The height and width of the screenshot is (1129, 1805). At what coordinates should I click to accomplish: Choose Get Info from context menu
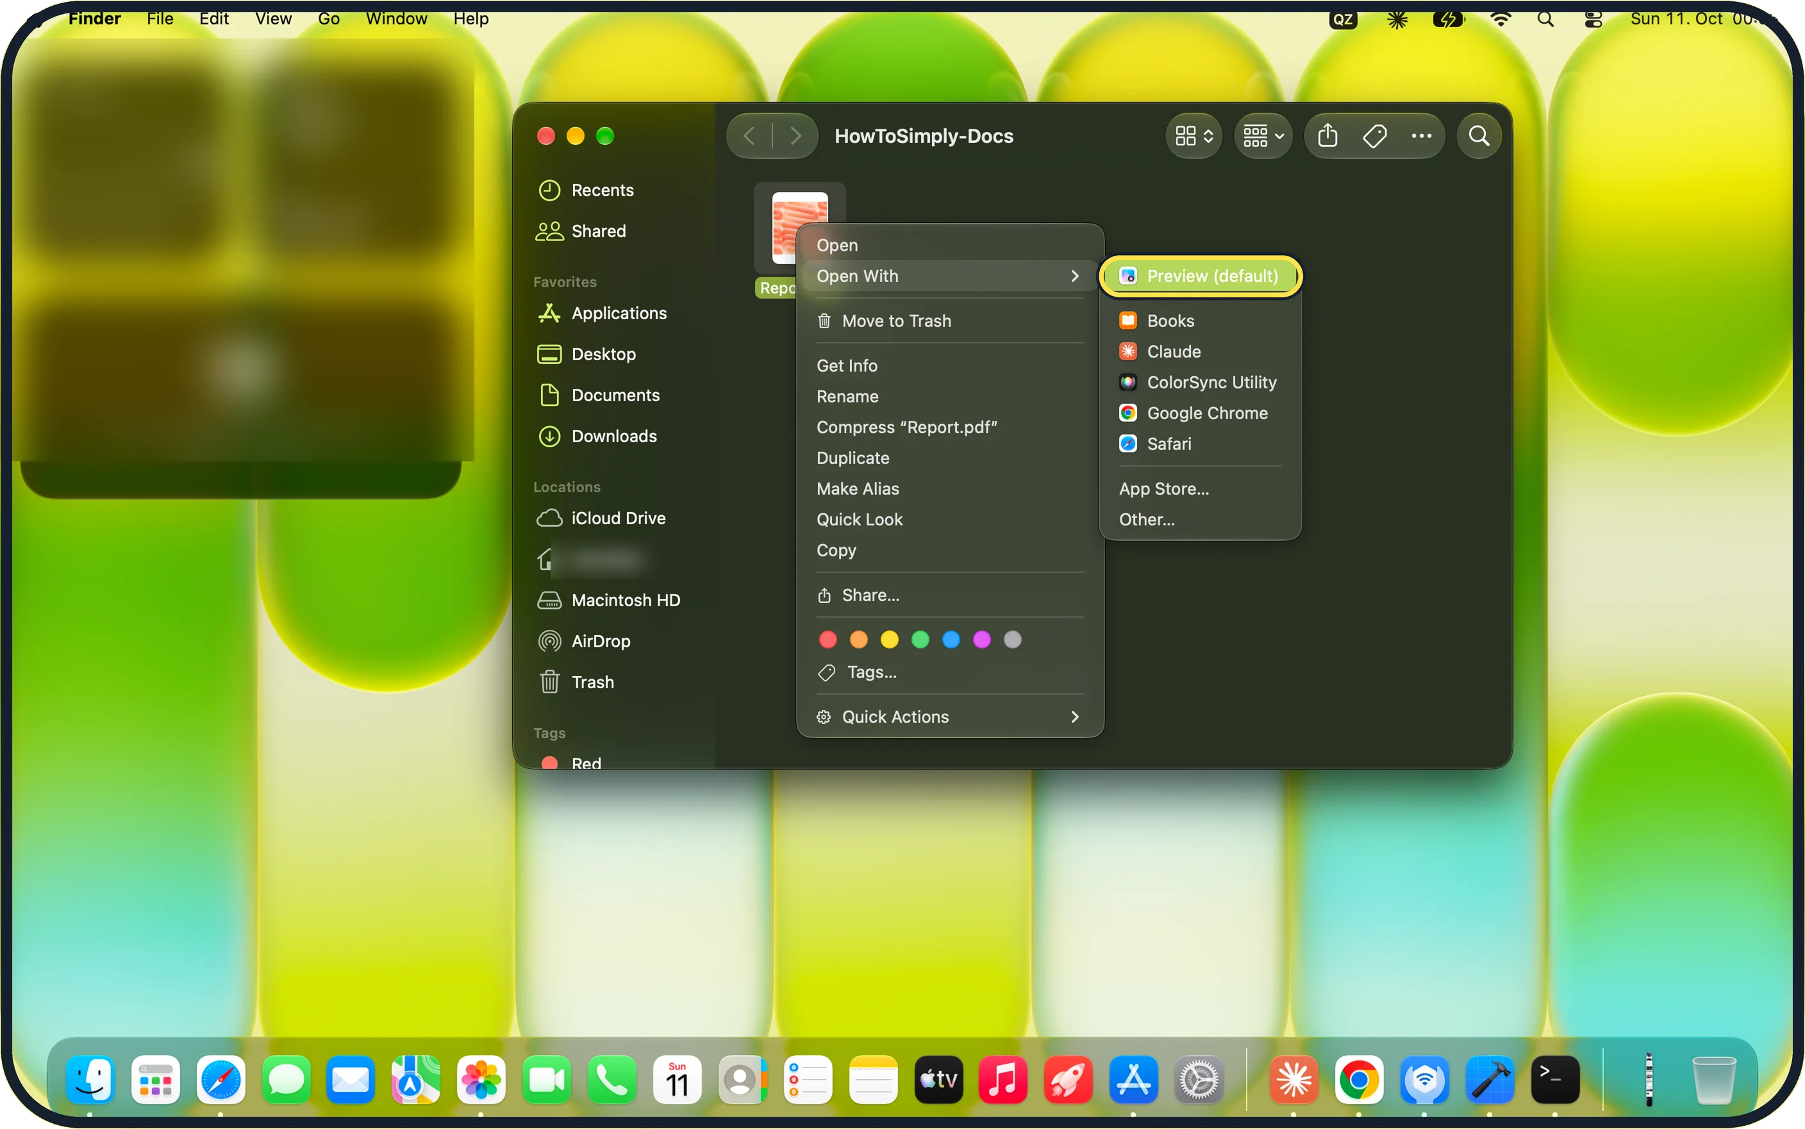949,366
